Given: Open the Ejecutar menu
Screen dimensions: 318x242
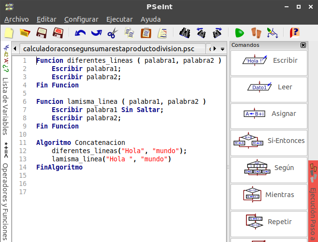Looking at the screenshot, I should click(x=119, y=19).
